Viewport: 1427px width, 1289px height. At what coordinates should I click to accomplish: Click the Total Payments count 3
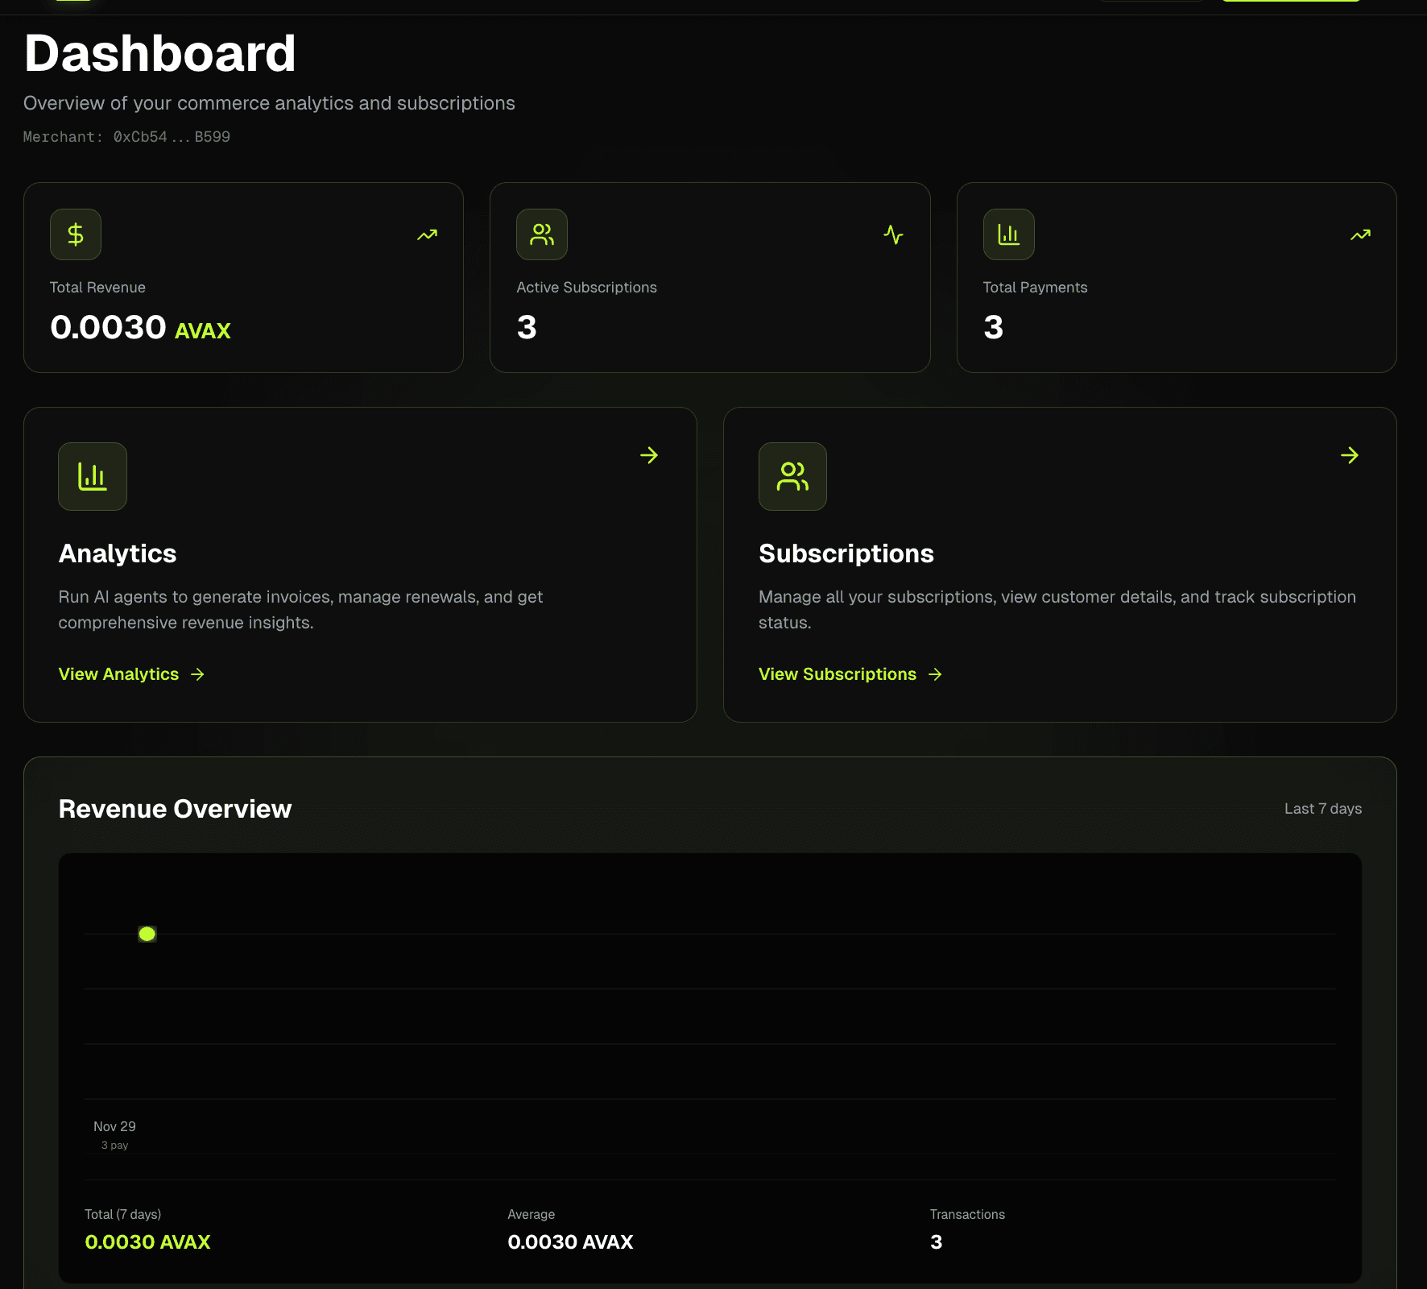993,327
